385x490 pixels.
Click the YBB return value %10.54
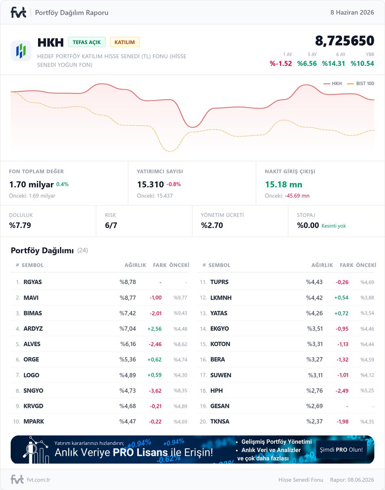362,63
